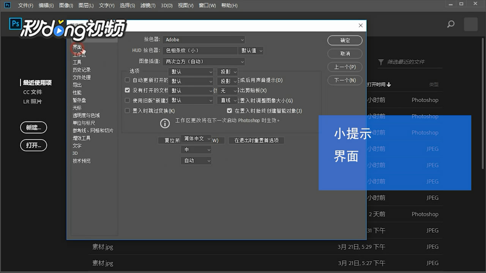This screenshot has height=273, width=486.
Task: Select 界面 in preferences category list
Action: 77,47
